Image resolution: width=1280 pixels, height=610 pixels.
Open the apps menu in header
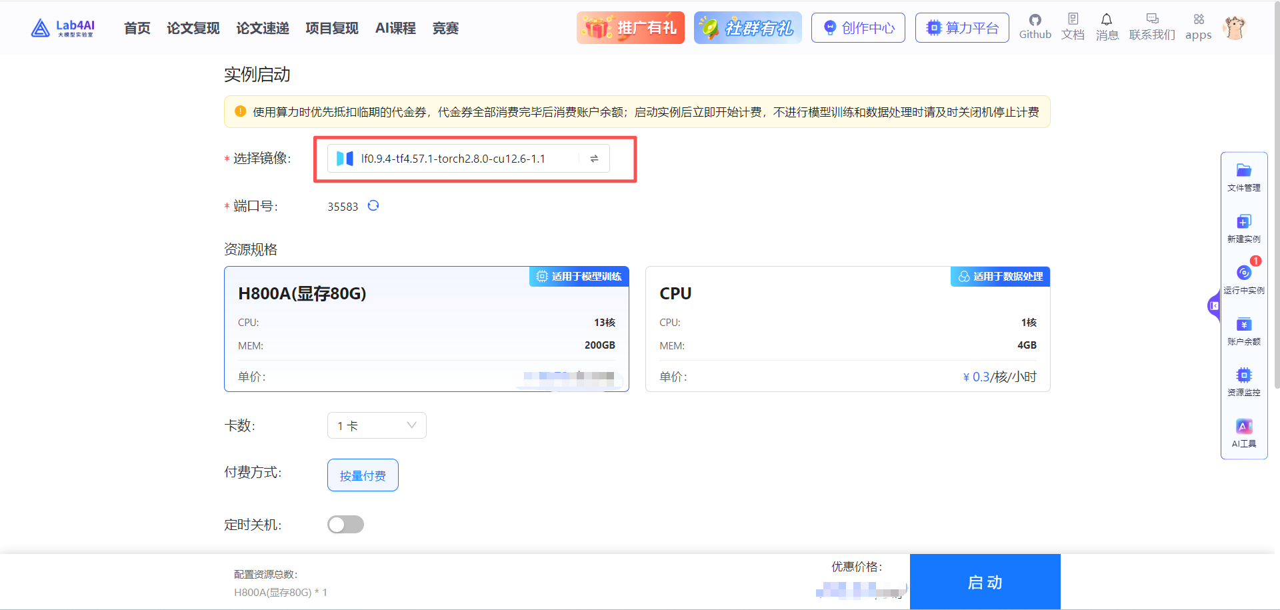point(1198,27)
